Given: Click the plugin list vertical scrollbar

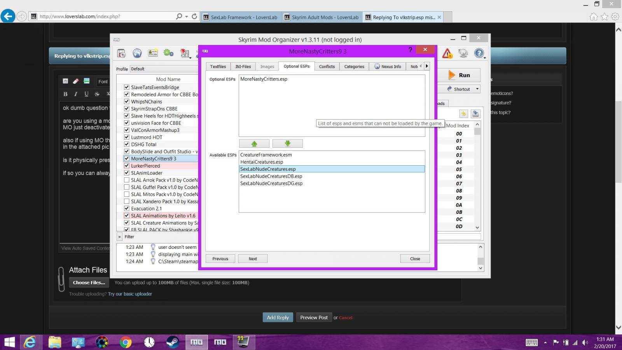Looking at the screenshot, I should click(x=477, y=176).
